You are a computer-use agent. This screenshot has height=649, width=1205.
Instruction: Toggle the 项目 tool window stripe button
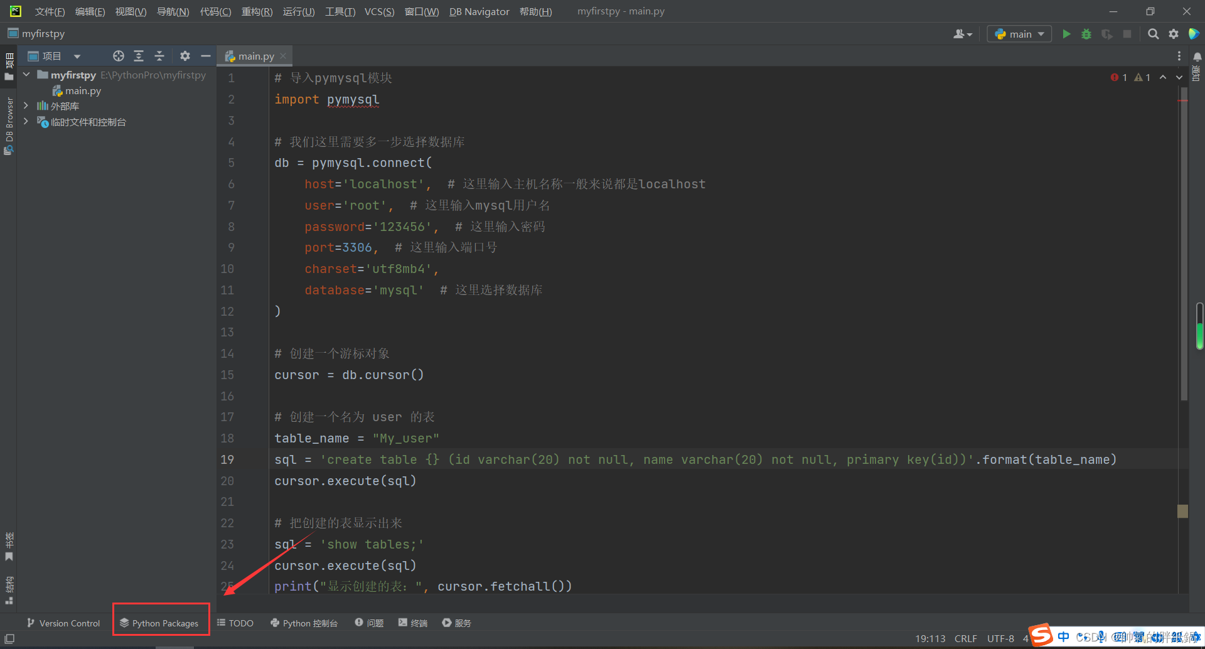coord(9,67)
